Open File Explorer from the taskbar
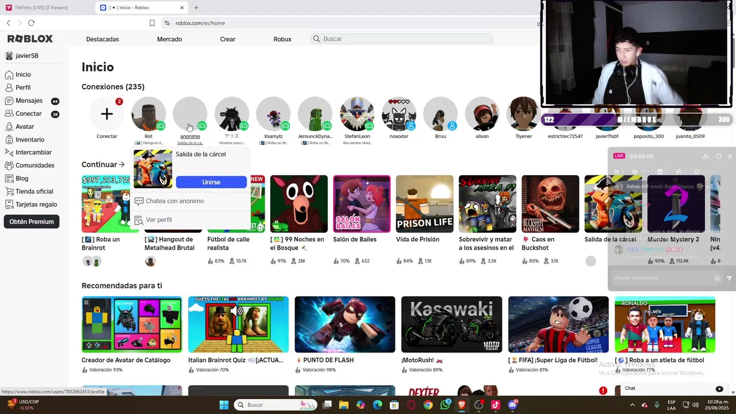736x414 pixels. [x=344, y=405]
